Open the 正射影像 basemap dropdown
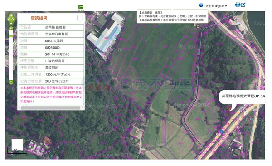The width and height of the screenshot is (272, 166). [216, 6]
